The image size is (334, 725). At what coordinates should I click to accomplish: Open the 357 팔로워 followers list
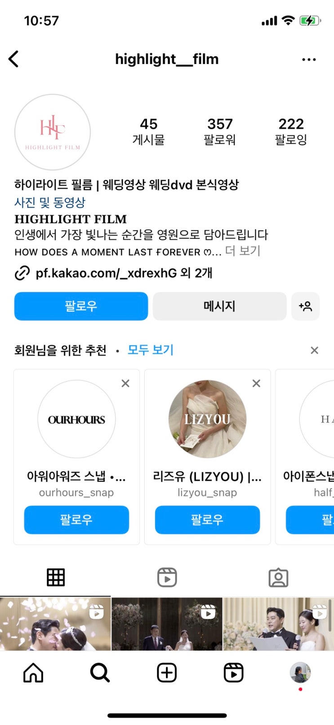click(220, 132)
